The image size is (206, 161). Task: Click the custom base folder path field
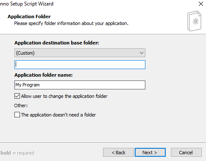tap(80, 65)
